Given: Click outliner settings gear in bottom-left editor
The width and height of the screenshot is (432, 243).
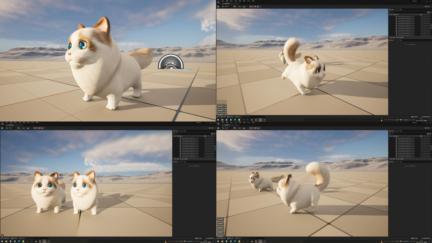Looking at the screenshot, I should tap(214, 134).
